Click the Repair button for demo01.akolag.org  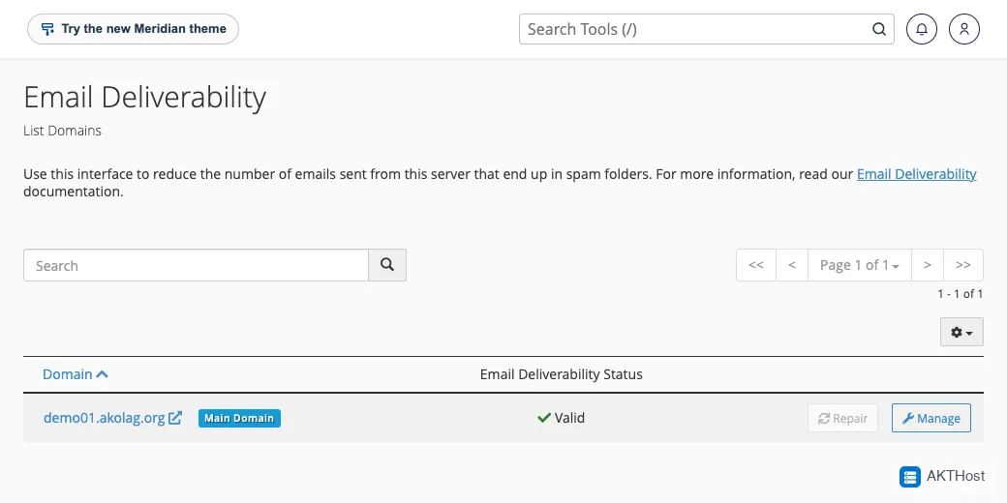842,418
